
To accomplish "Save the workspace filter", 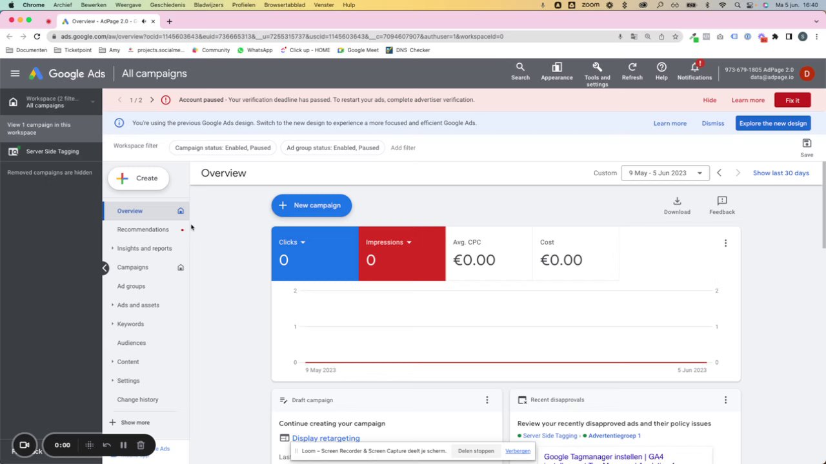I will (807, 148).
